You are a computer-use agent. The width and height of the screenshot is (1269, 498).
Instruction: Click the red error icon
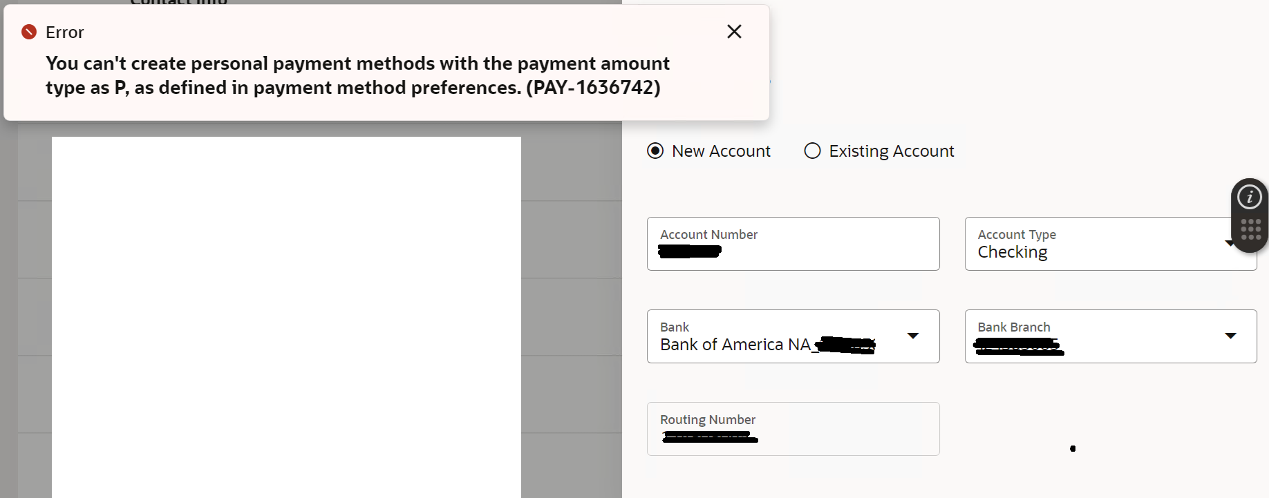pos(28,31)
